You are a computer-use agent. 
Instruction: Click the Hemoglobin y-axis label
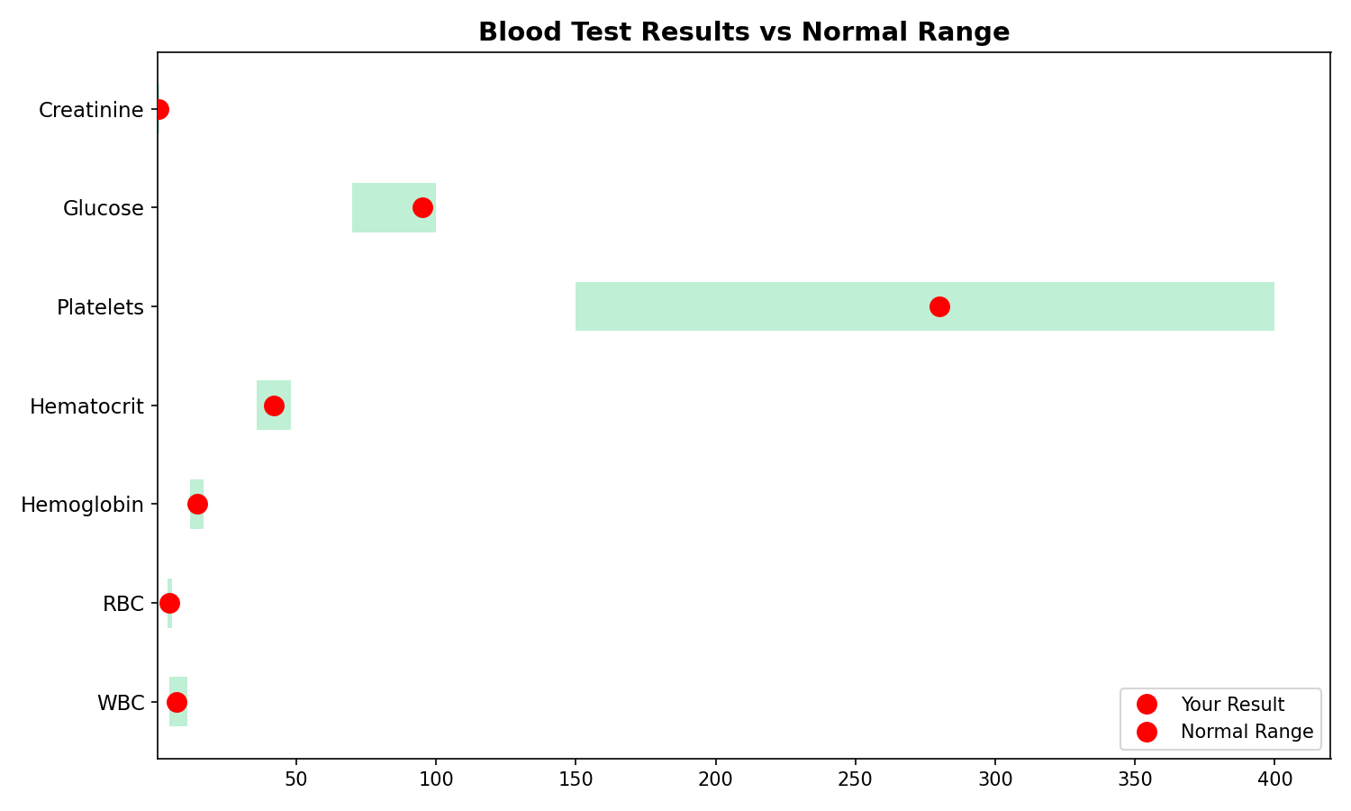[82, 505]
